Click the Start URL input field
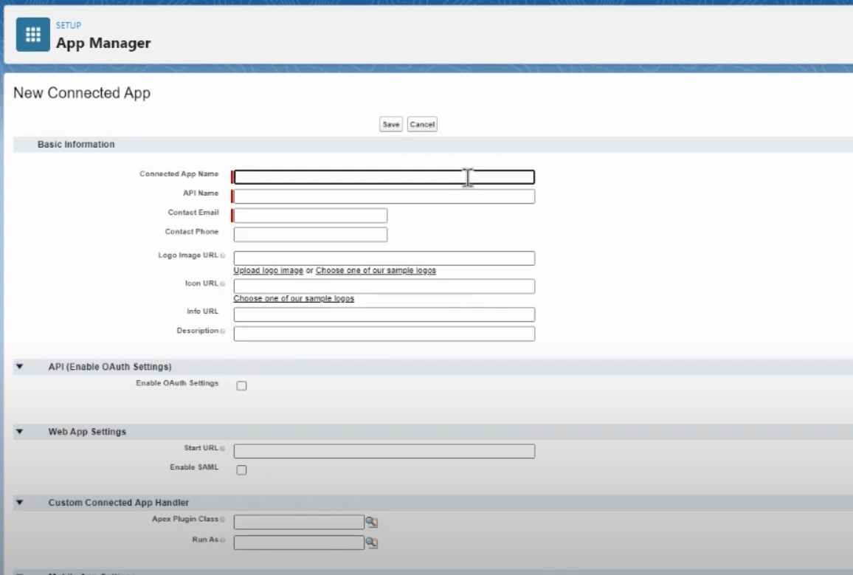This screenshot has height=575, width=853. pyautogui.click(x=384, y=451)
